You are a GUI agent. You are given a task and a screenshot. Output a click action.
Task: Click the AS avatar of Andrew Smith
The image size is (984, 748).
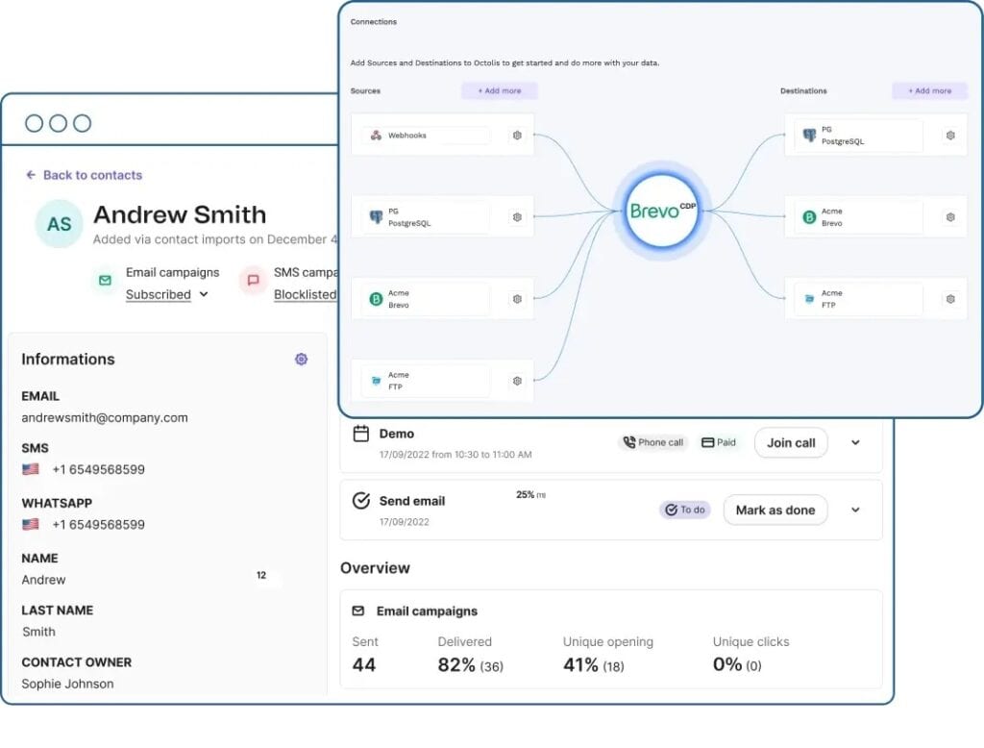59,224
